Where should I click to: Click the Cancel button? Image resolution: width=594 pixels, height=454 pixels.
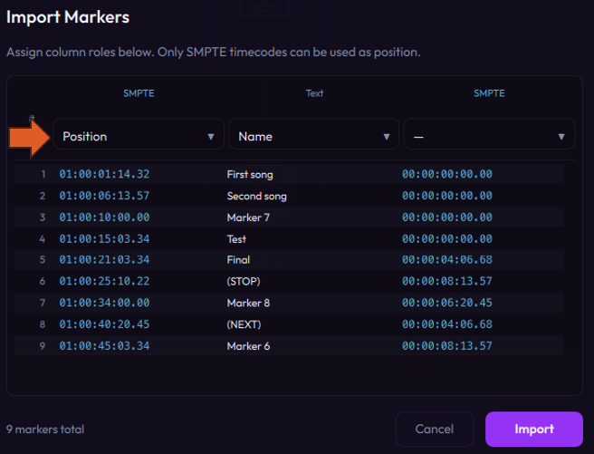coord(435,429)
